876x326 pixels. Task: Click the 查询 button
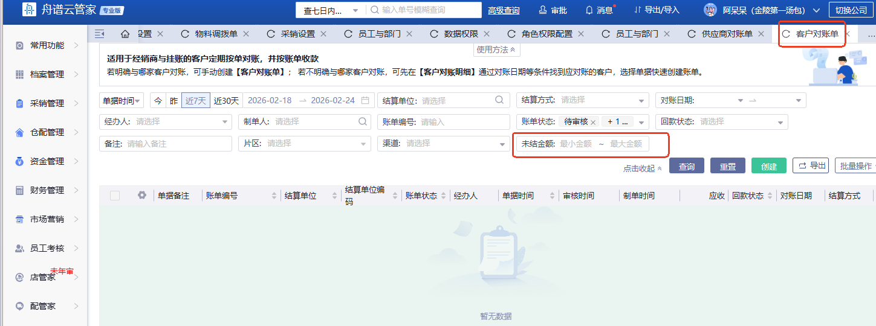coord(686,167)
